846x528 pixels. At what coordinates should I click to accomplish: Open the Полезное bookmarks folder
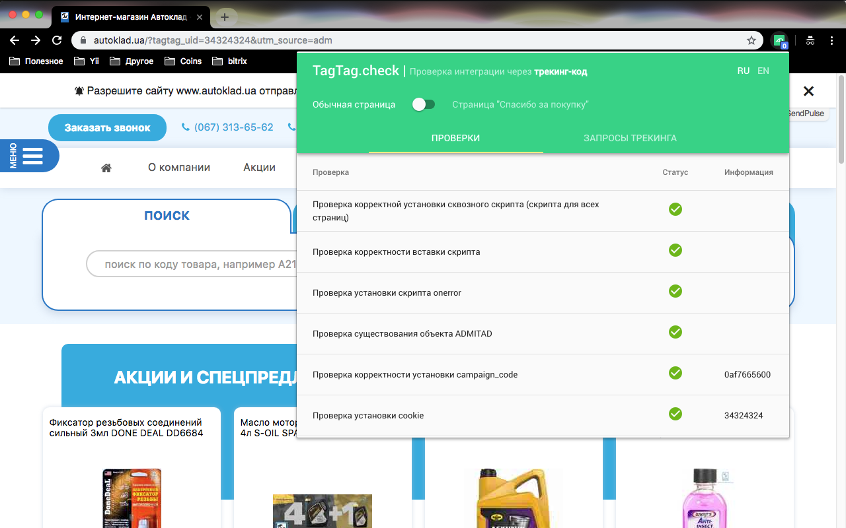pos(36,61)
